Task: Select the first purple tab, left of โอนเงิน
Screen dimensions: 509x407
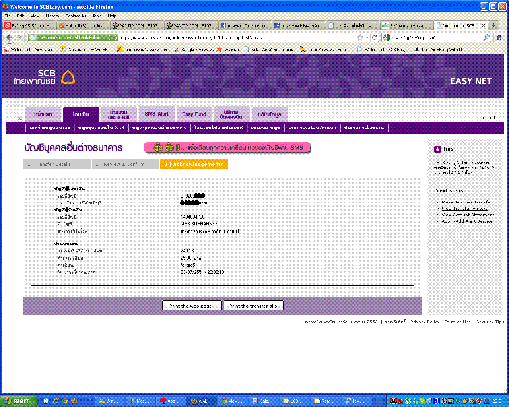Action: (x=43, y=114)
